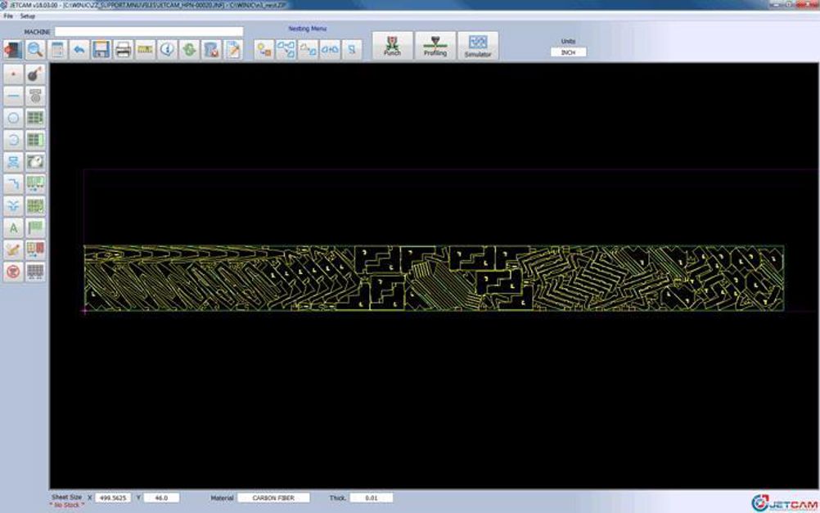The height and width of the screenshot is (513, 820).
Task: Click the yellow pencil edit icon
Action: tap(13, 250)
